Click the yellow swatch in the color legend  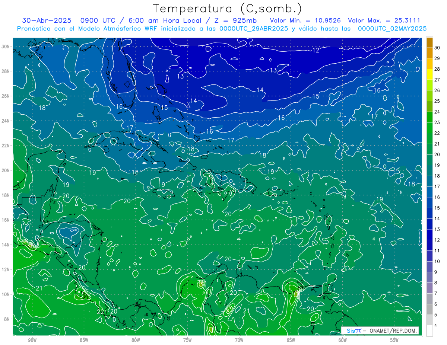[429, 74]
